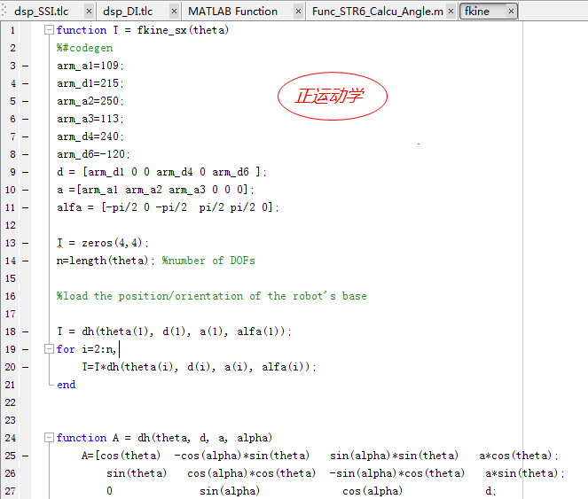Set breakpoint on line 3 dash

[25, 66]
